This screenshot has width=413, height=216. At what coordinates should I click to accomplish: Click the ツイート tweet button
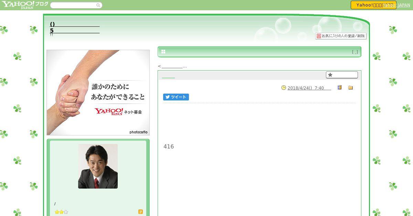[x=176, y=97]
